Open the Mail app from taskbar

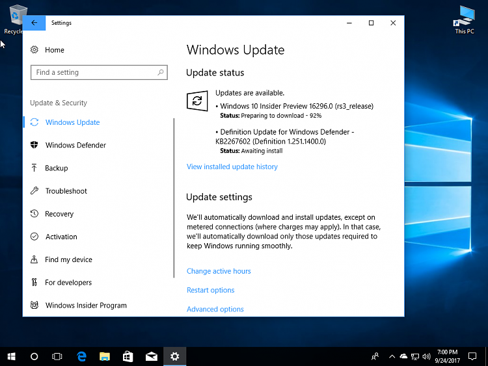tap(152, 356)
